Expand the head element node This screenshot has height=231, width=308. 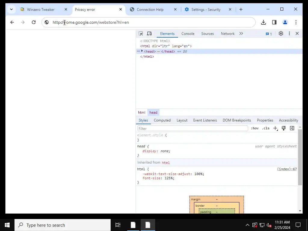142,51
